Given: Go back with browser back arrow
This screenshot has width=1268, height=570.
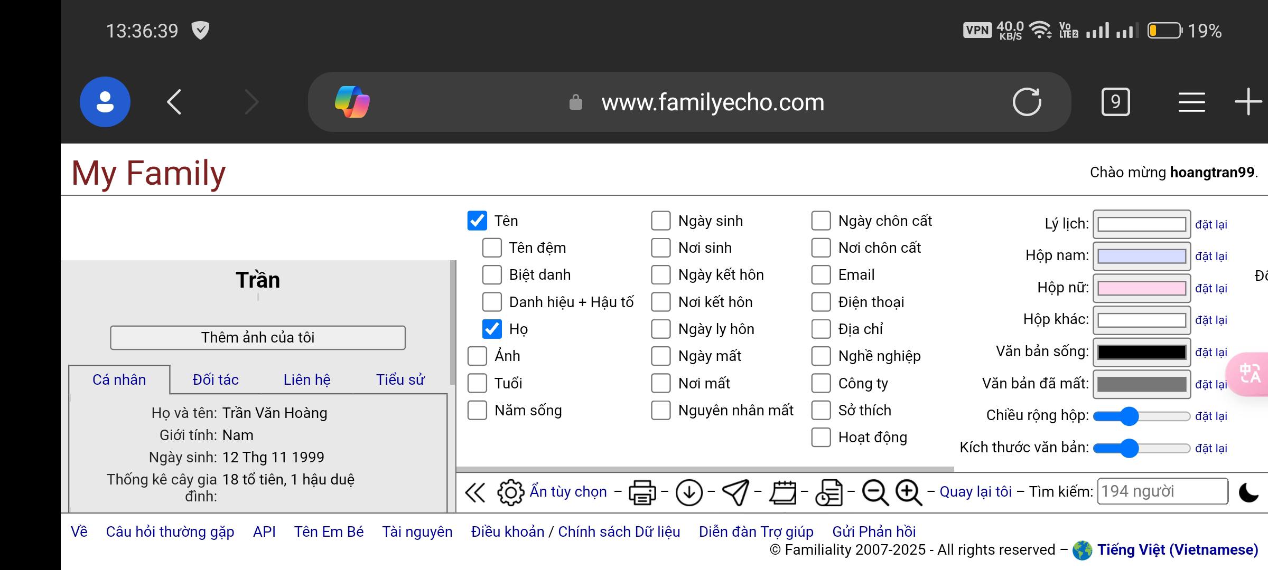Looking at the screenshot, I should (174, 102).
